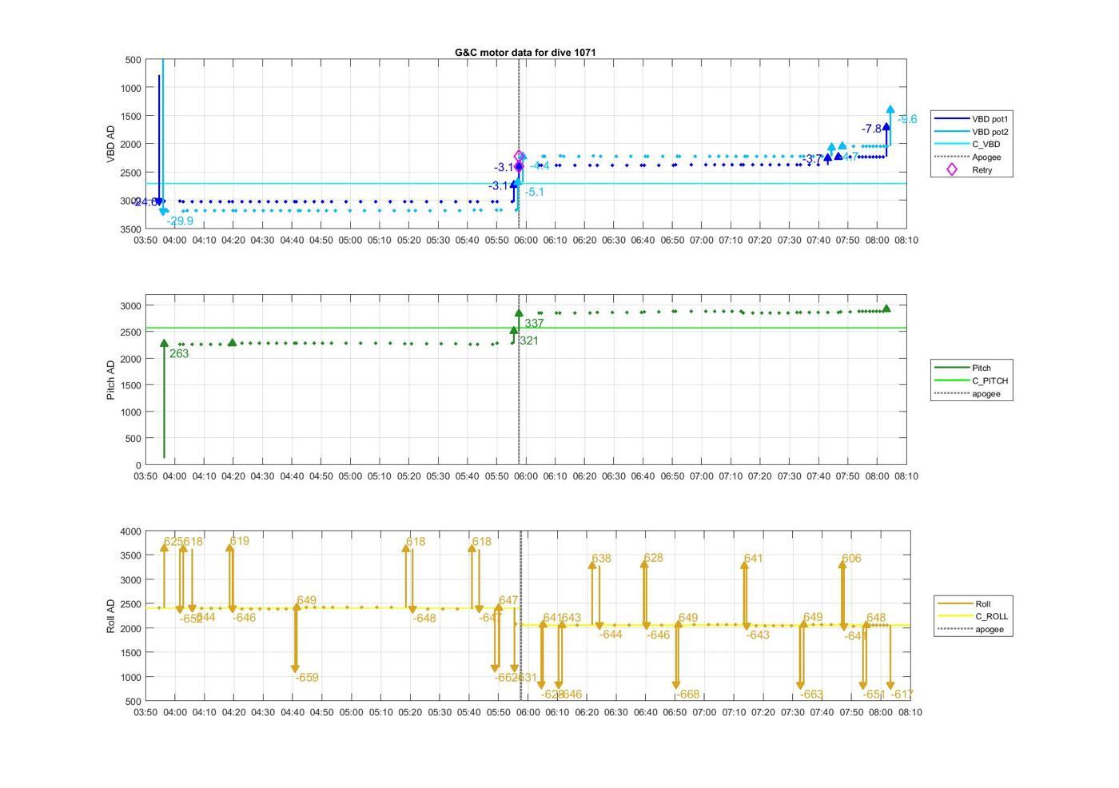Click the green pitch triangle marker at 04:20

[233, 342]
